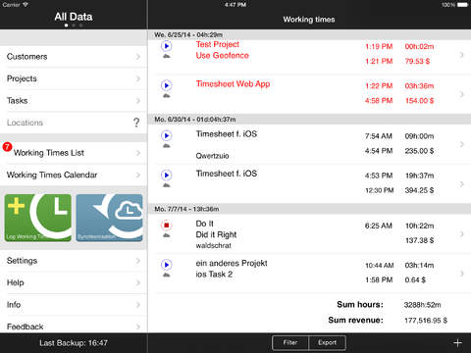The height and width of the screenshot is (353, 471).
Task: Expand the Projects section
Action: [x=74, y=78]
